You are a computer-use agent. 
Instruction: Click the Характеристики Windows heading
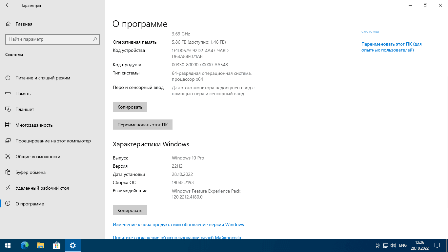tap(151, 144)
